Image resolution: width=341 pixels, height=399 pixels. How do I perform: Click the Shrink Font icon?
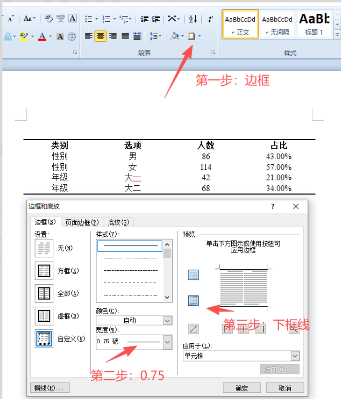[11, 19]
